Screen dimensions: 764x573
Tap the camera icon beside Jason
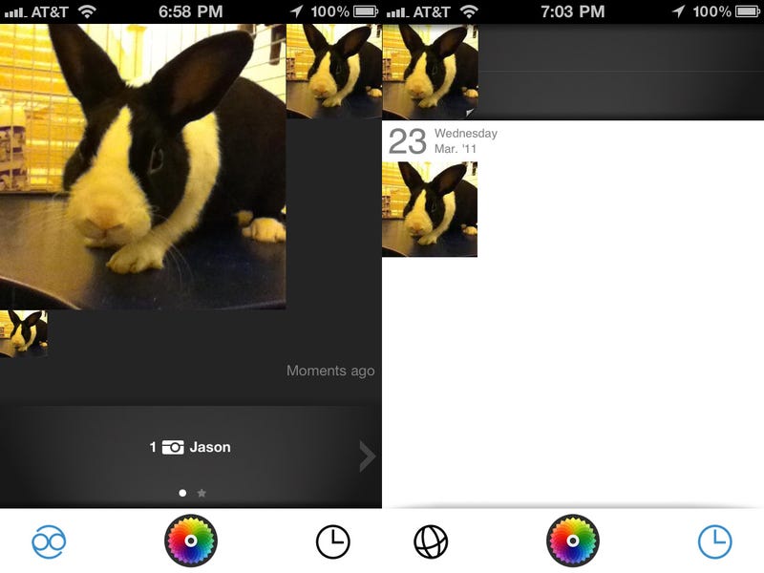click(173, 447)
